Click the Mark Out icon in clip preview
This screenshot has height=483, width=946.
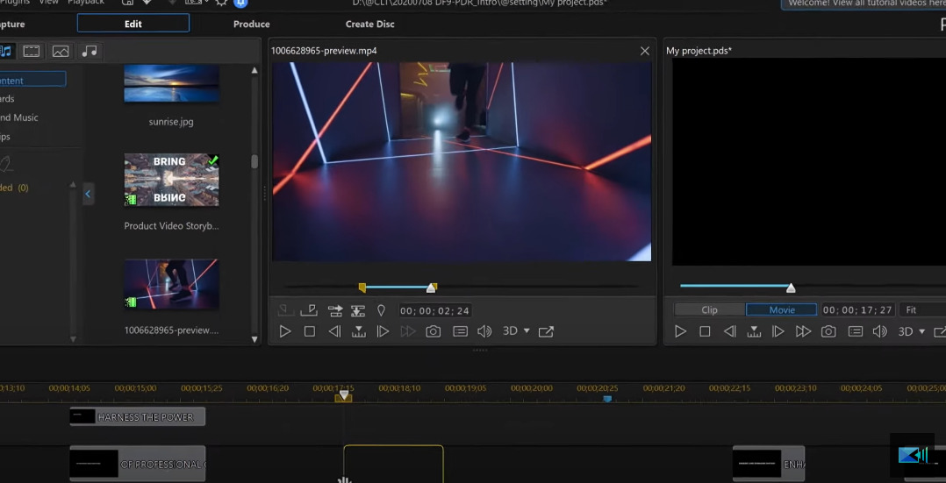pos(309,310)
